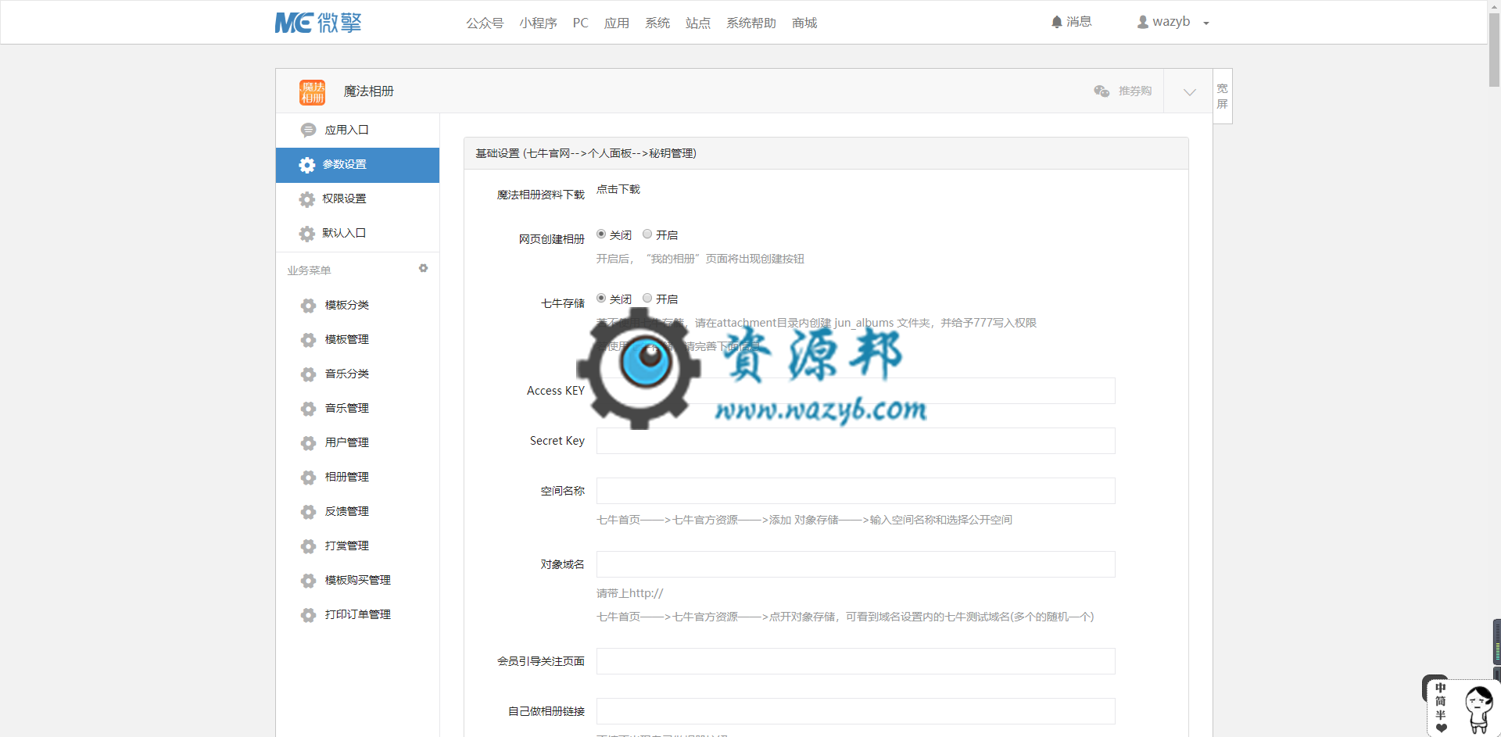Viewport: 1501px width, 737px height.
Task: Click the 空间名称 input field
Action: 855,491
